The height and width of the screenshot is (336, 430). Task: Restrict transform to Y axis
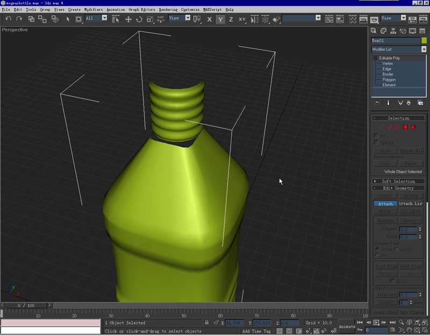tap(220, 19)
